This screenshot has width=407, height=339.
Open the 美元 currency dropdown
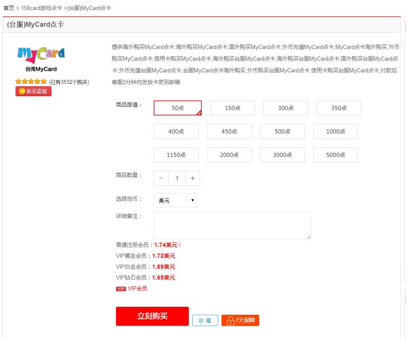click(x=175, y=200)
